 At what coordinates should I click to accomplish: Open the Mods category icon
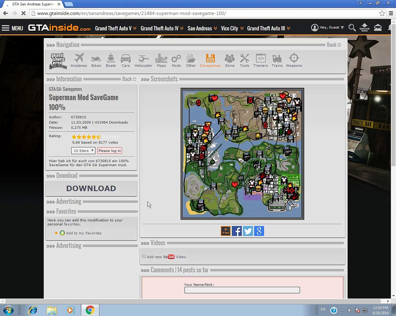coord(176,61)
